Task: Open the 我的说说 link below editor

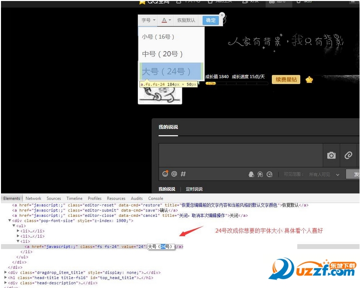Action: click(167, 189)
